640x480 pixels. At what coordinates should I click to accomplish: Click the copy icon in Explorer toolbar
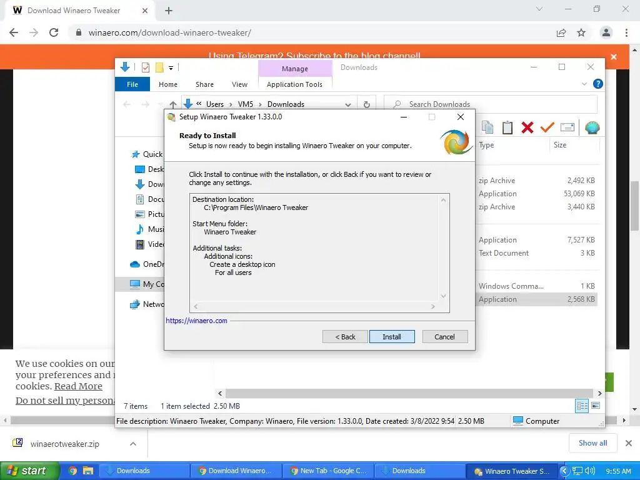coord(487,127)
